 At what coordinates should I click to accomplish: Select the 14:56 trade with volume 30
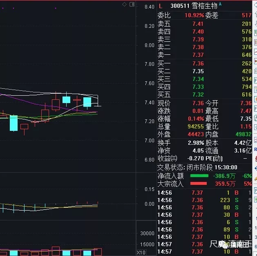coord(204,215)
